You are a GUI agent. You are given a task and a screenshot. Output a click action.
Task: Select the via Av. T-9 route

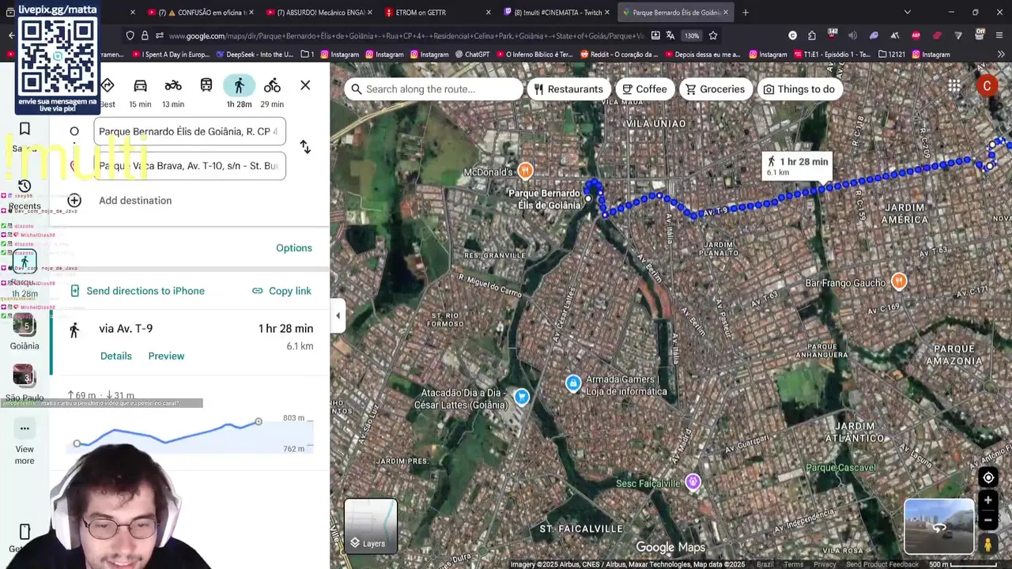tap(190, 343)
